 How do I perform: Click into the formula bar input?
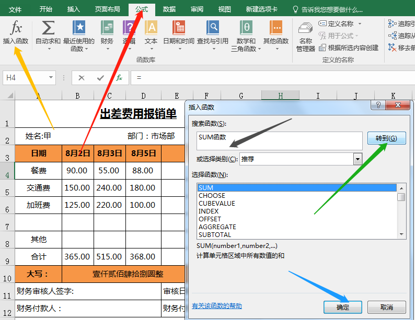273,78
